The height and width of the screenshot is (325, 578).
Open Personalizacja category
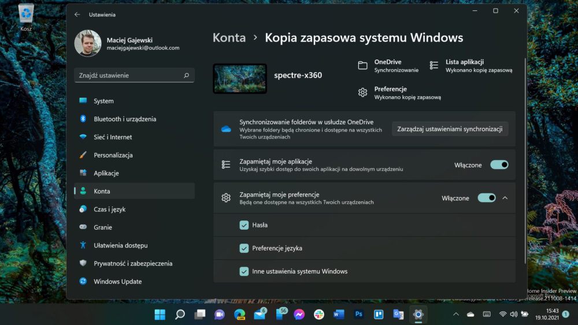click(x=134, y=155)
